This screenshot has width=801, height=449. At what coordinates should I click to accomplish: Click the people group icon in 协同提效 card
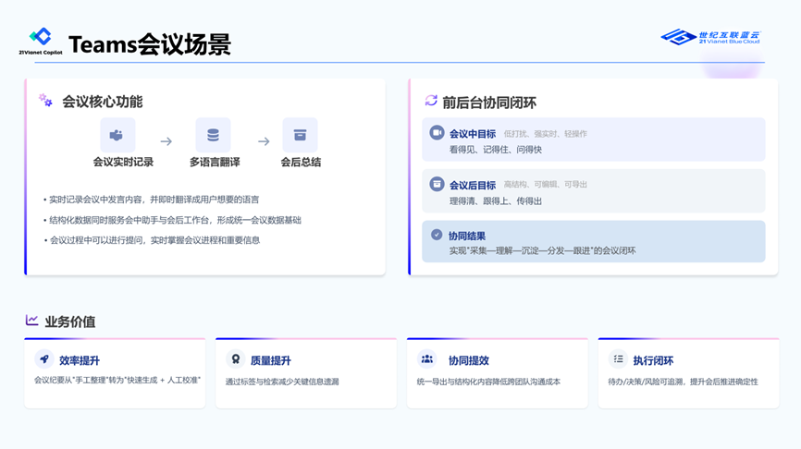point(426,359)
